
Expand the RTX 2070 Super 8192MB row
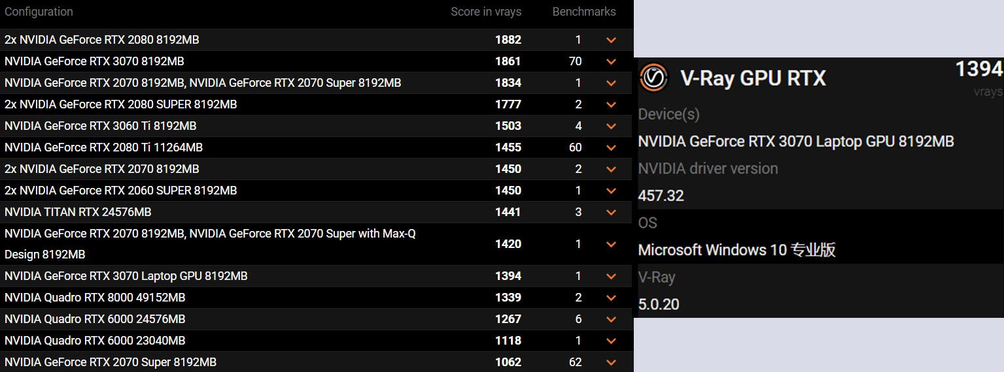coord(611,362)
